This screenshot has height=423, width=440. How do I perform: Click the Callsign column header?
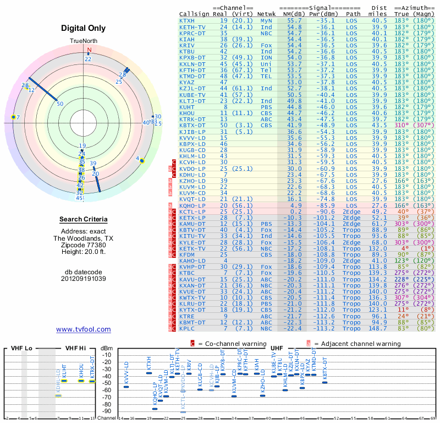(194, 14)
